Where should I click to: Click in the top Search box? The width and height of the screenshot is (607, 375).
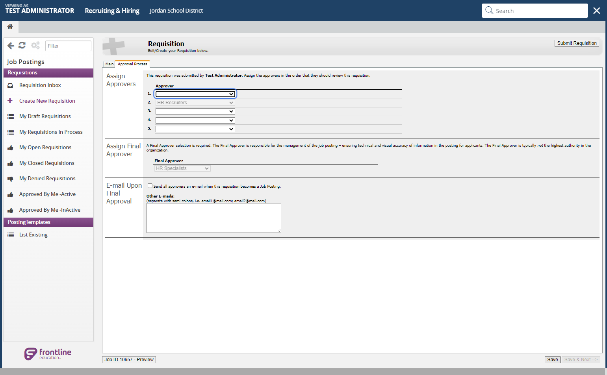click(x=535, y=11)
